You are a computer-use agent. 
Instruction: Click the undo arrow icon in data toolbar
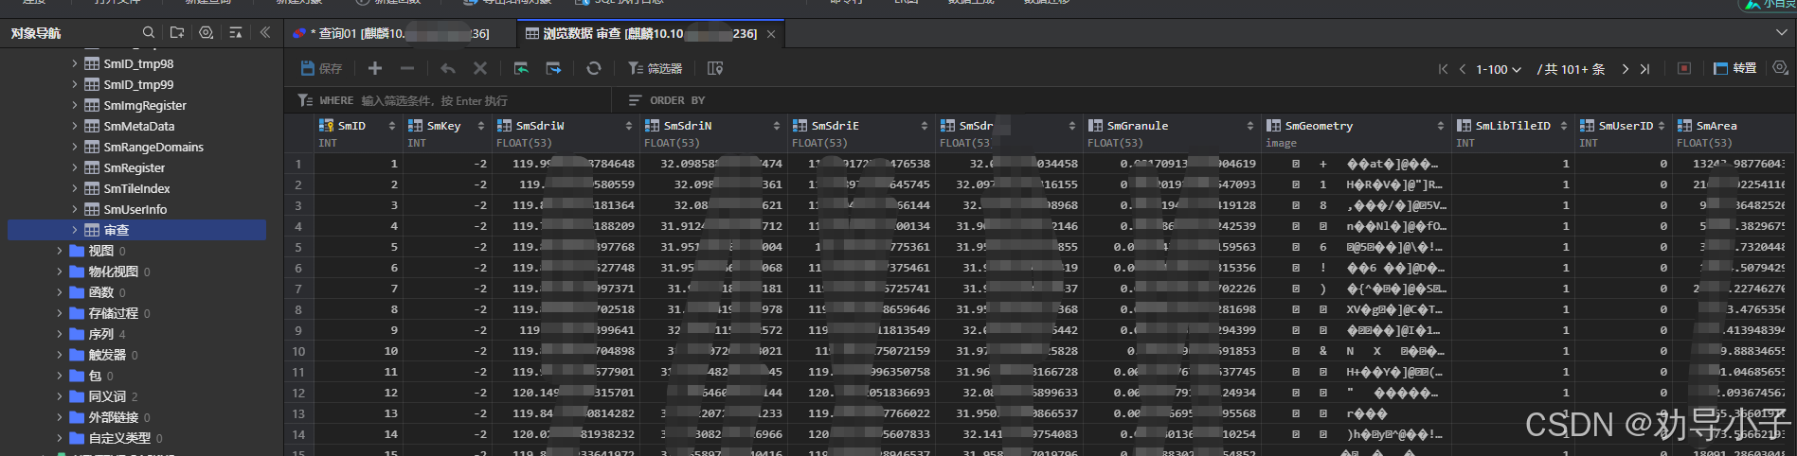pos(448,68)
